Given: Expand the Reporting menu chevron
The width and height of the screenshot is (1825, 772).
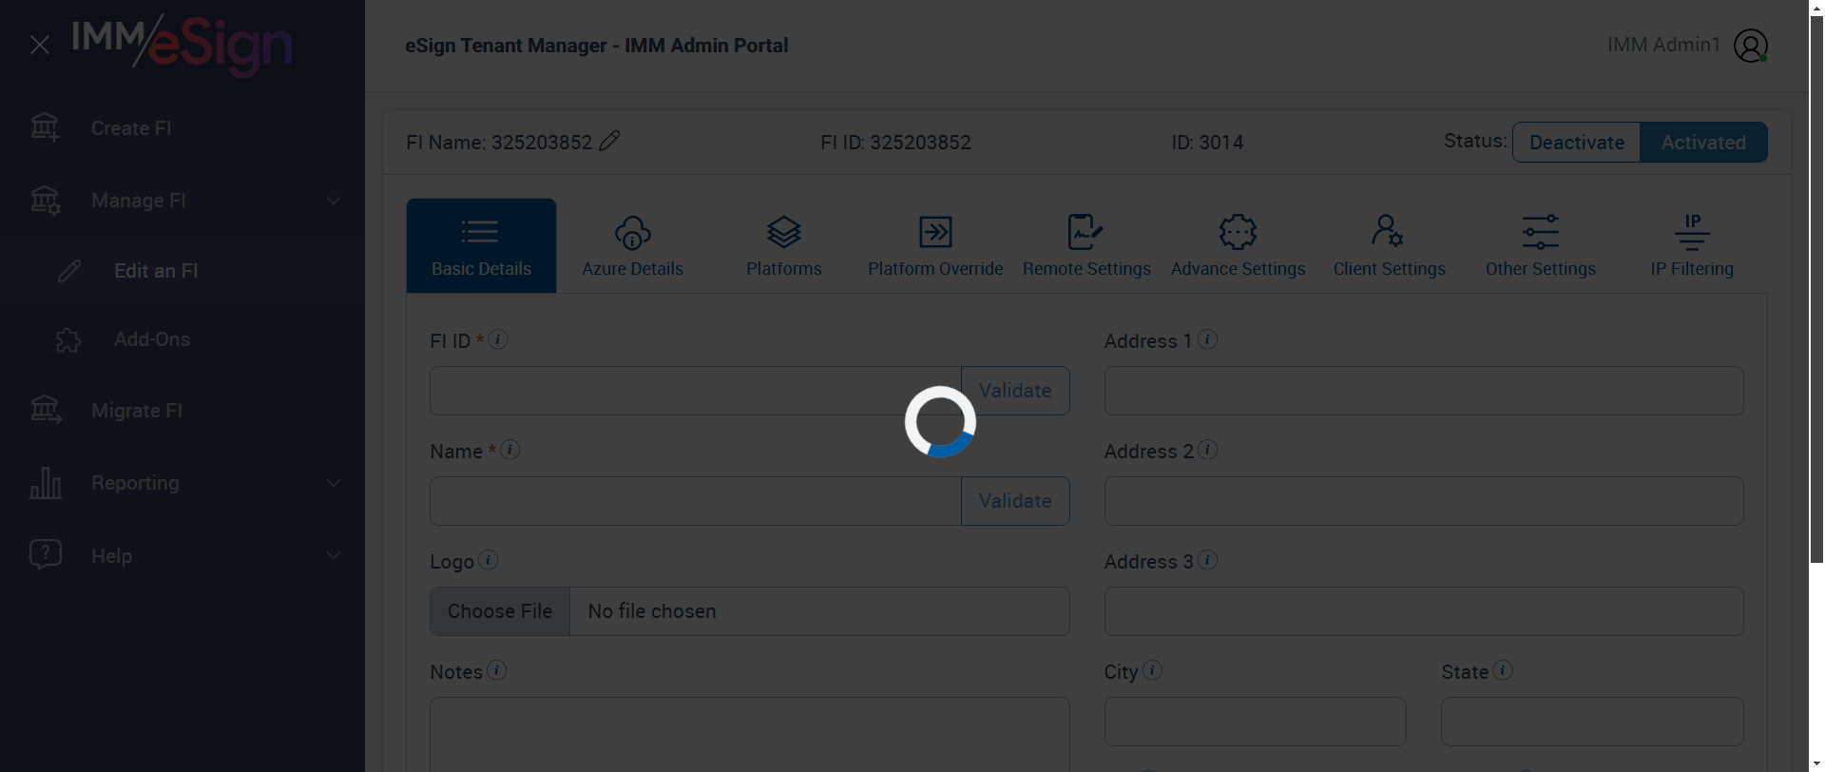Looking at the screenshot, I should tap(334, 483).
